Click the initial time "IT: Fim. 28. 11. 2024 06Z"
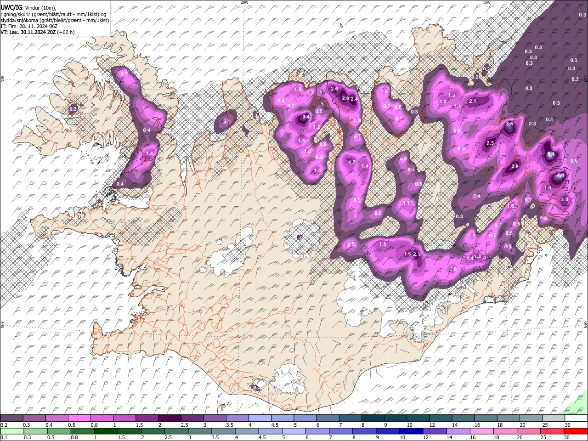The height and width of the screenshot is (441, 588). click(x=29, y=26)
